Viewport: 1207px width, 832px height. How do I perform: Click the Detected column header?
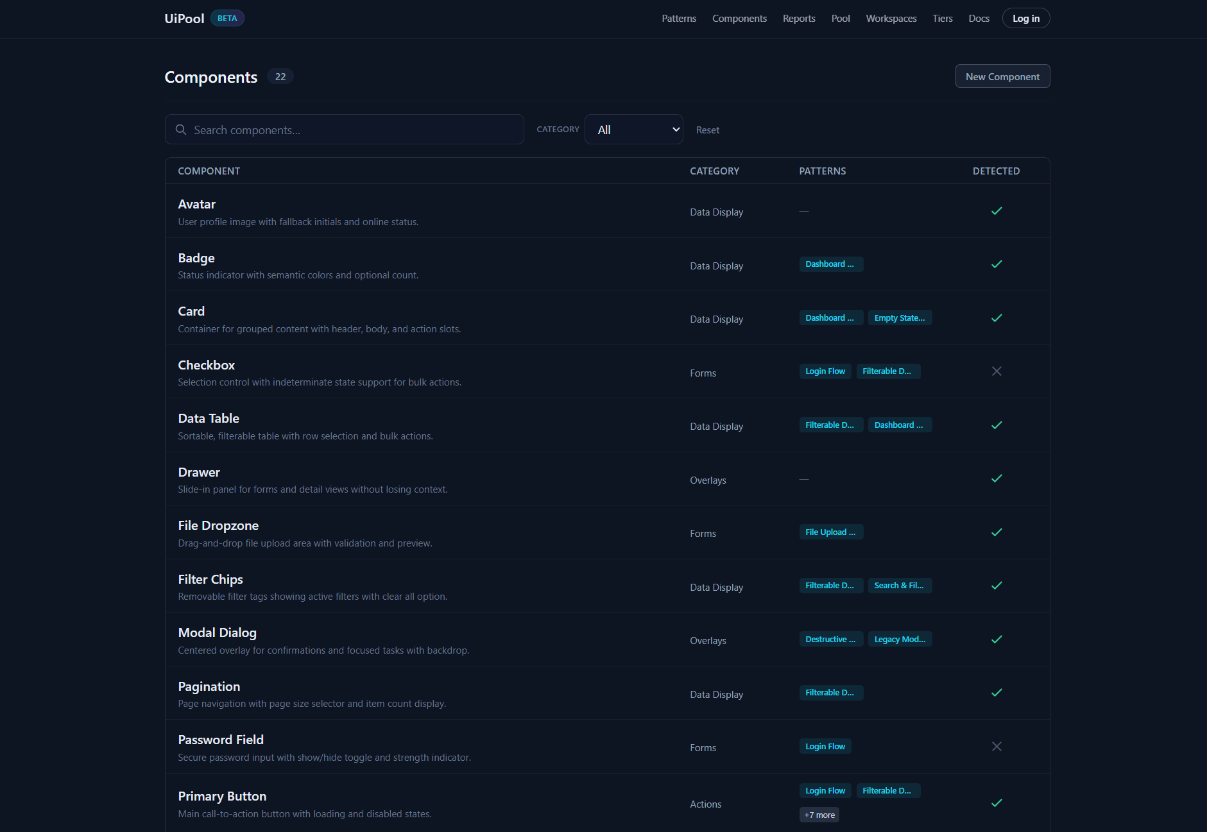(x=996, y=171)
